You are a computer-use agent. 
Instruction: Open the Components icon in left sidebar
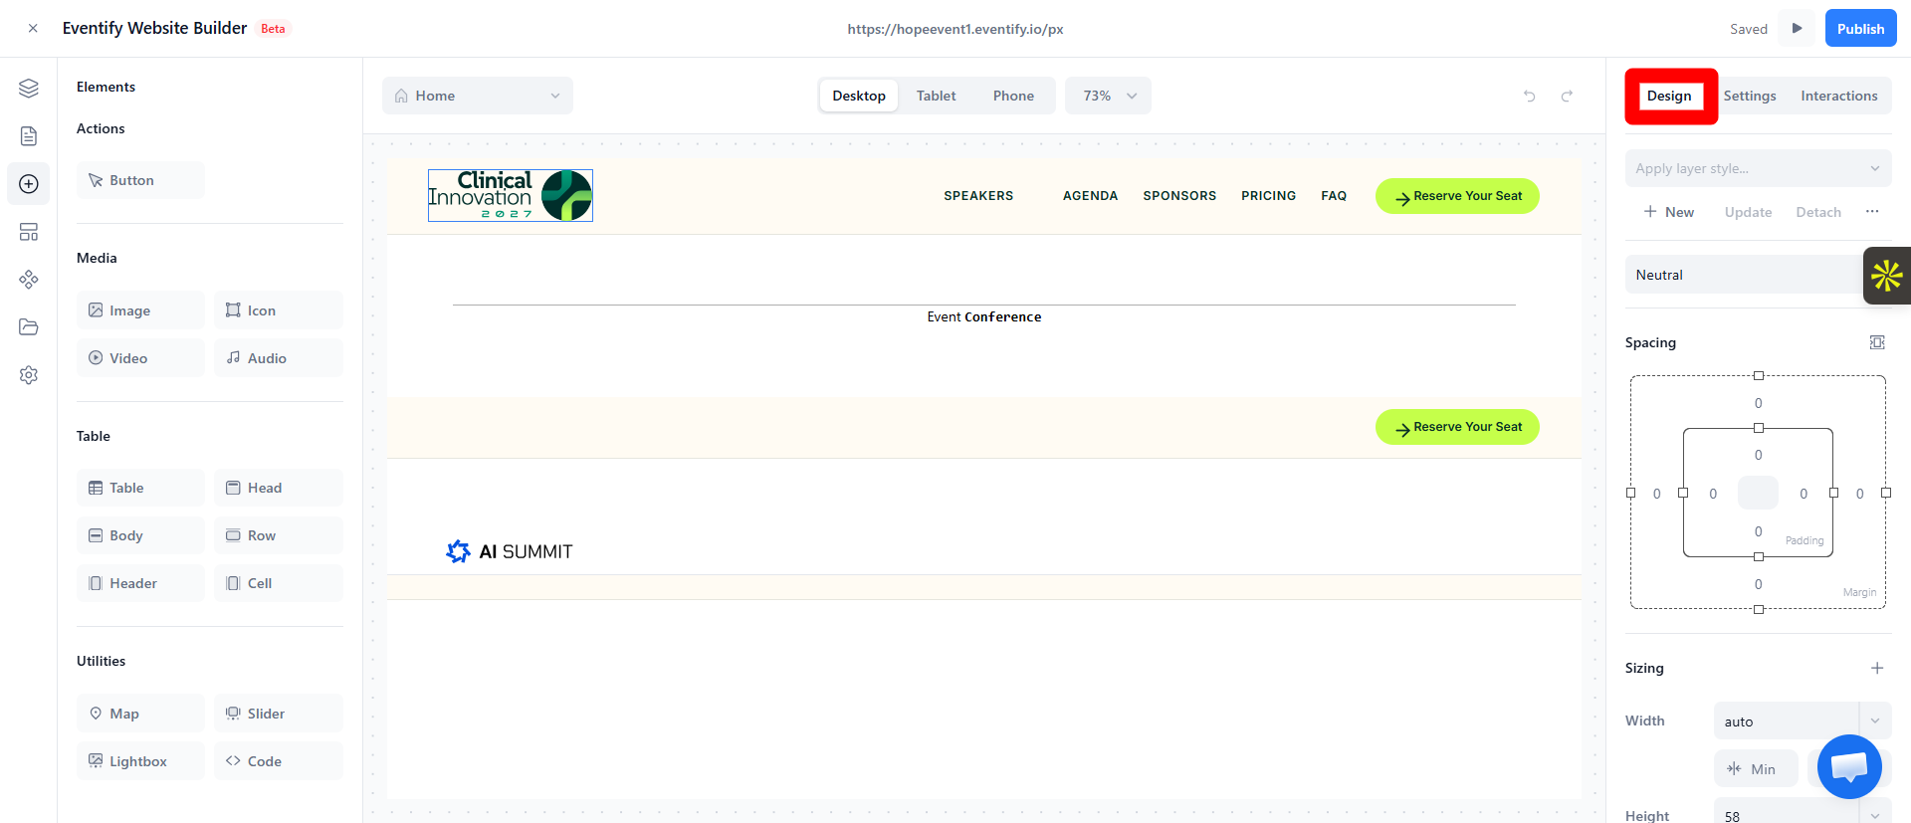pyautogui.click(x=29, y=280)
